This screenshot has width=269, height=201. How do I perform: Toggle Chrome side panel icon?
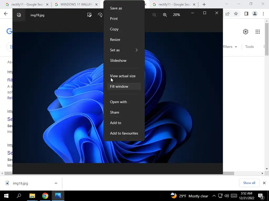pyautogui.click(x=246, y=14)
